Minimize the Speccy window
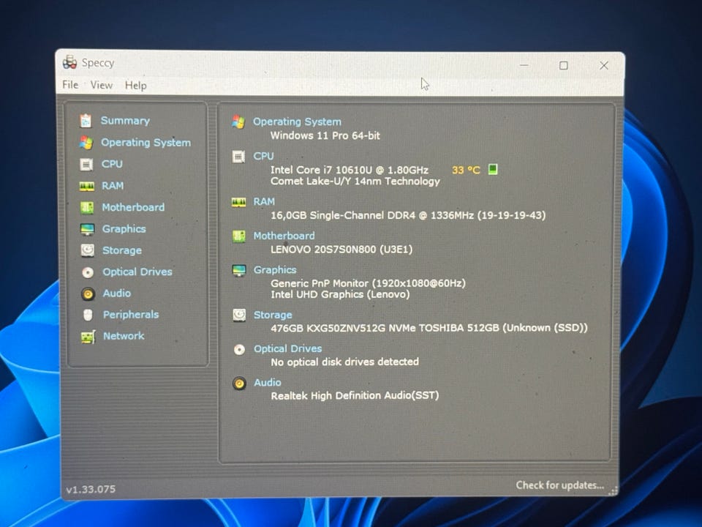This screenshot has width=702, height=527. tap(524, 65)
